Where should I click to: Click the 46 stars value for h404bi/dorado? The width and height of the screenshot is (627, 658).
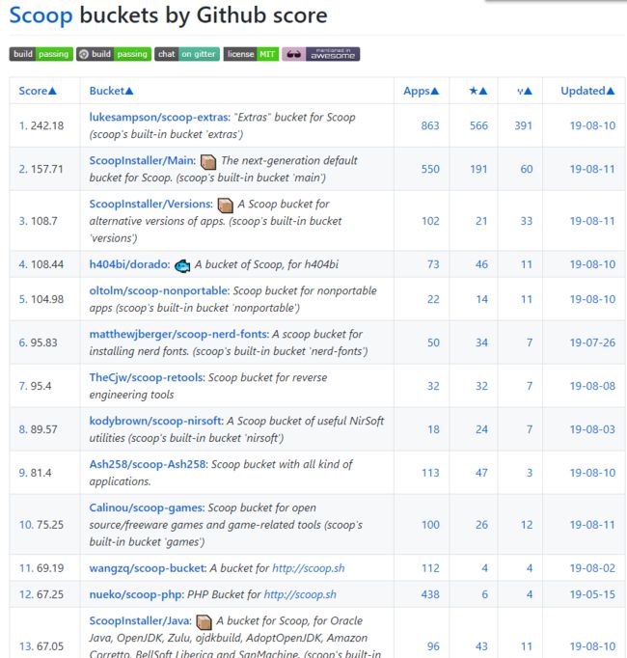(x=481, y=264)
